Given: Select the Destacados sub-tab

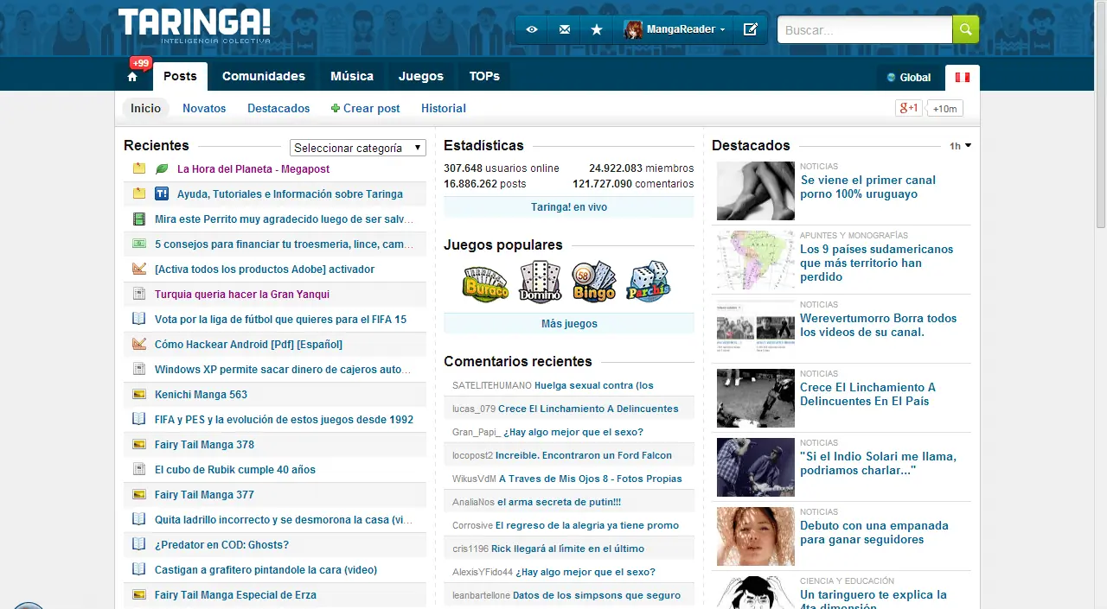Looking at the screenshot, I should click(x=278, y=108).
